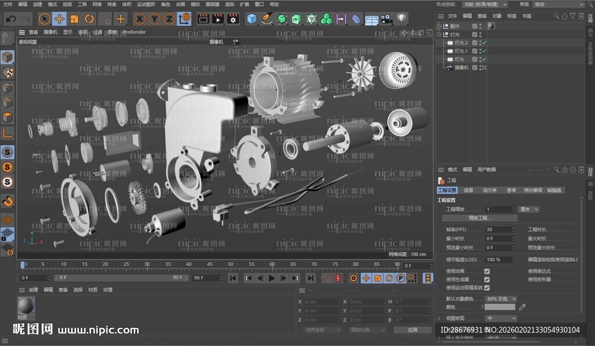Open the 60% 灰色 default color dropdown

(x=500, y=299)
